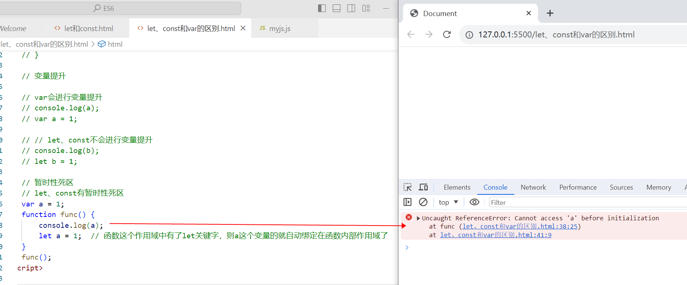Click the comment '// console.log(b);'
687x285 pixels.
point(60,151)
